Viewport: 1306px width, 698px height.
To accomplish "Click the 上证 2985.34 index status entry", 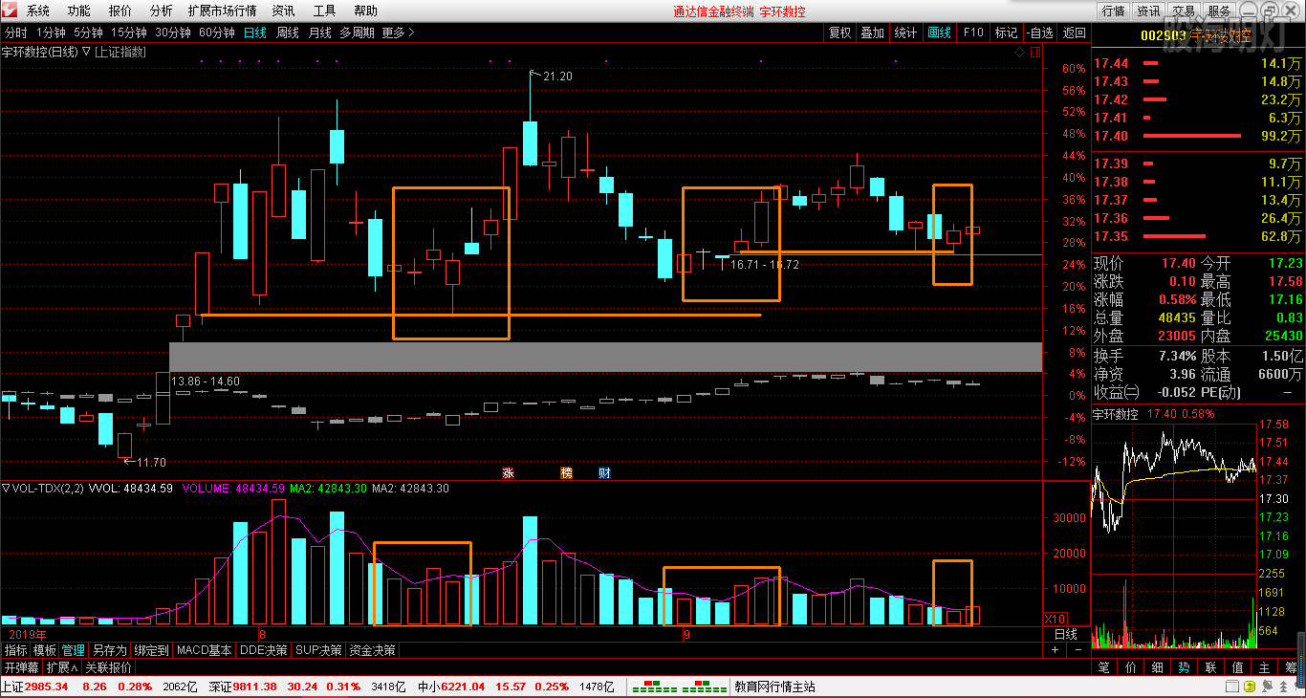I will click(33, 687).
